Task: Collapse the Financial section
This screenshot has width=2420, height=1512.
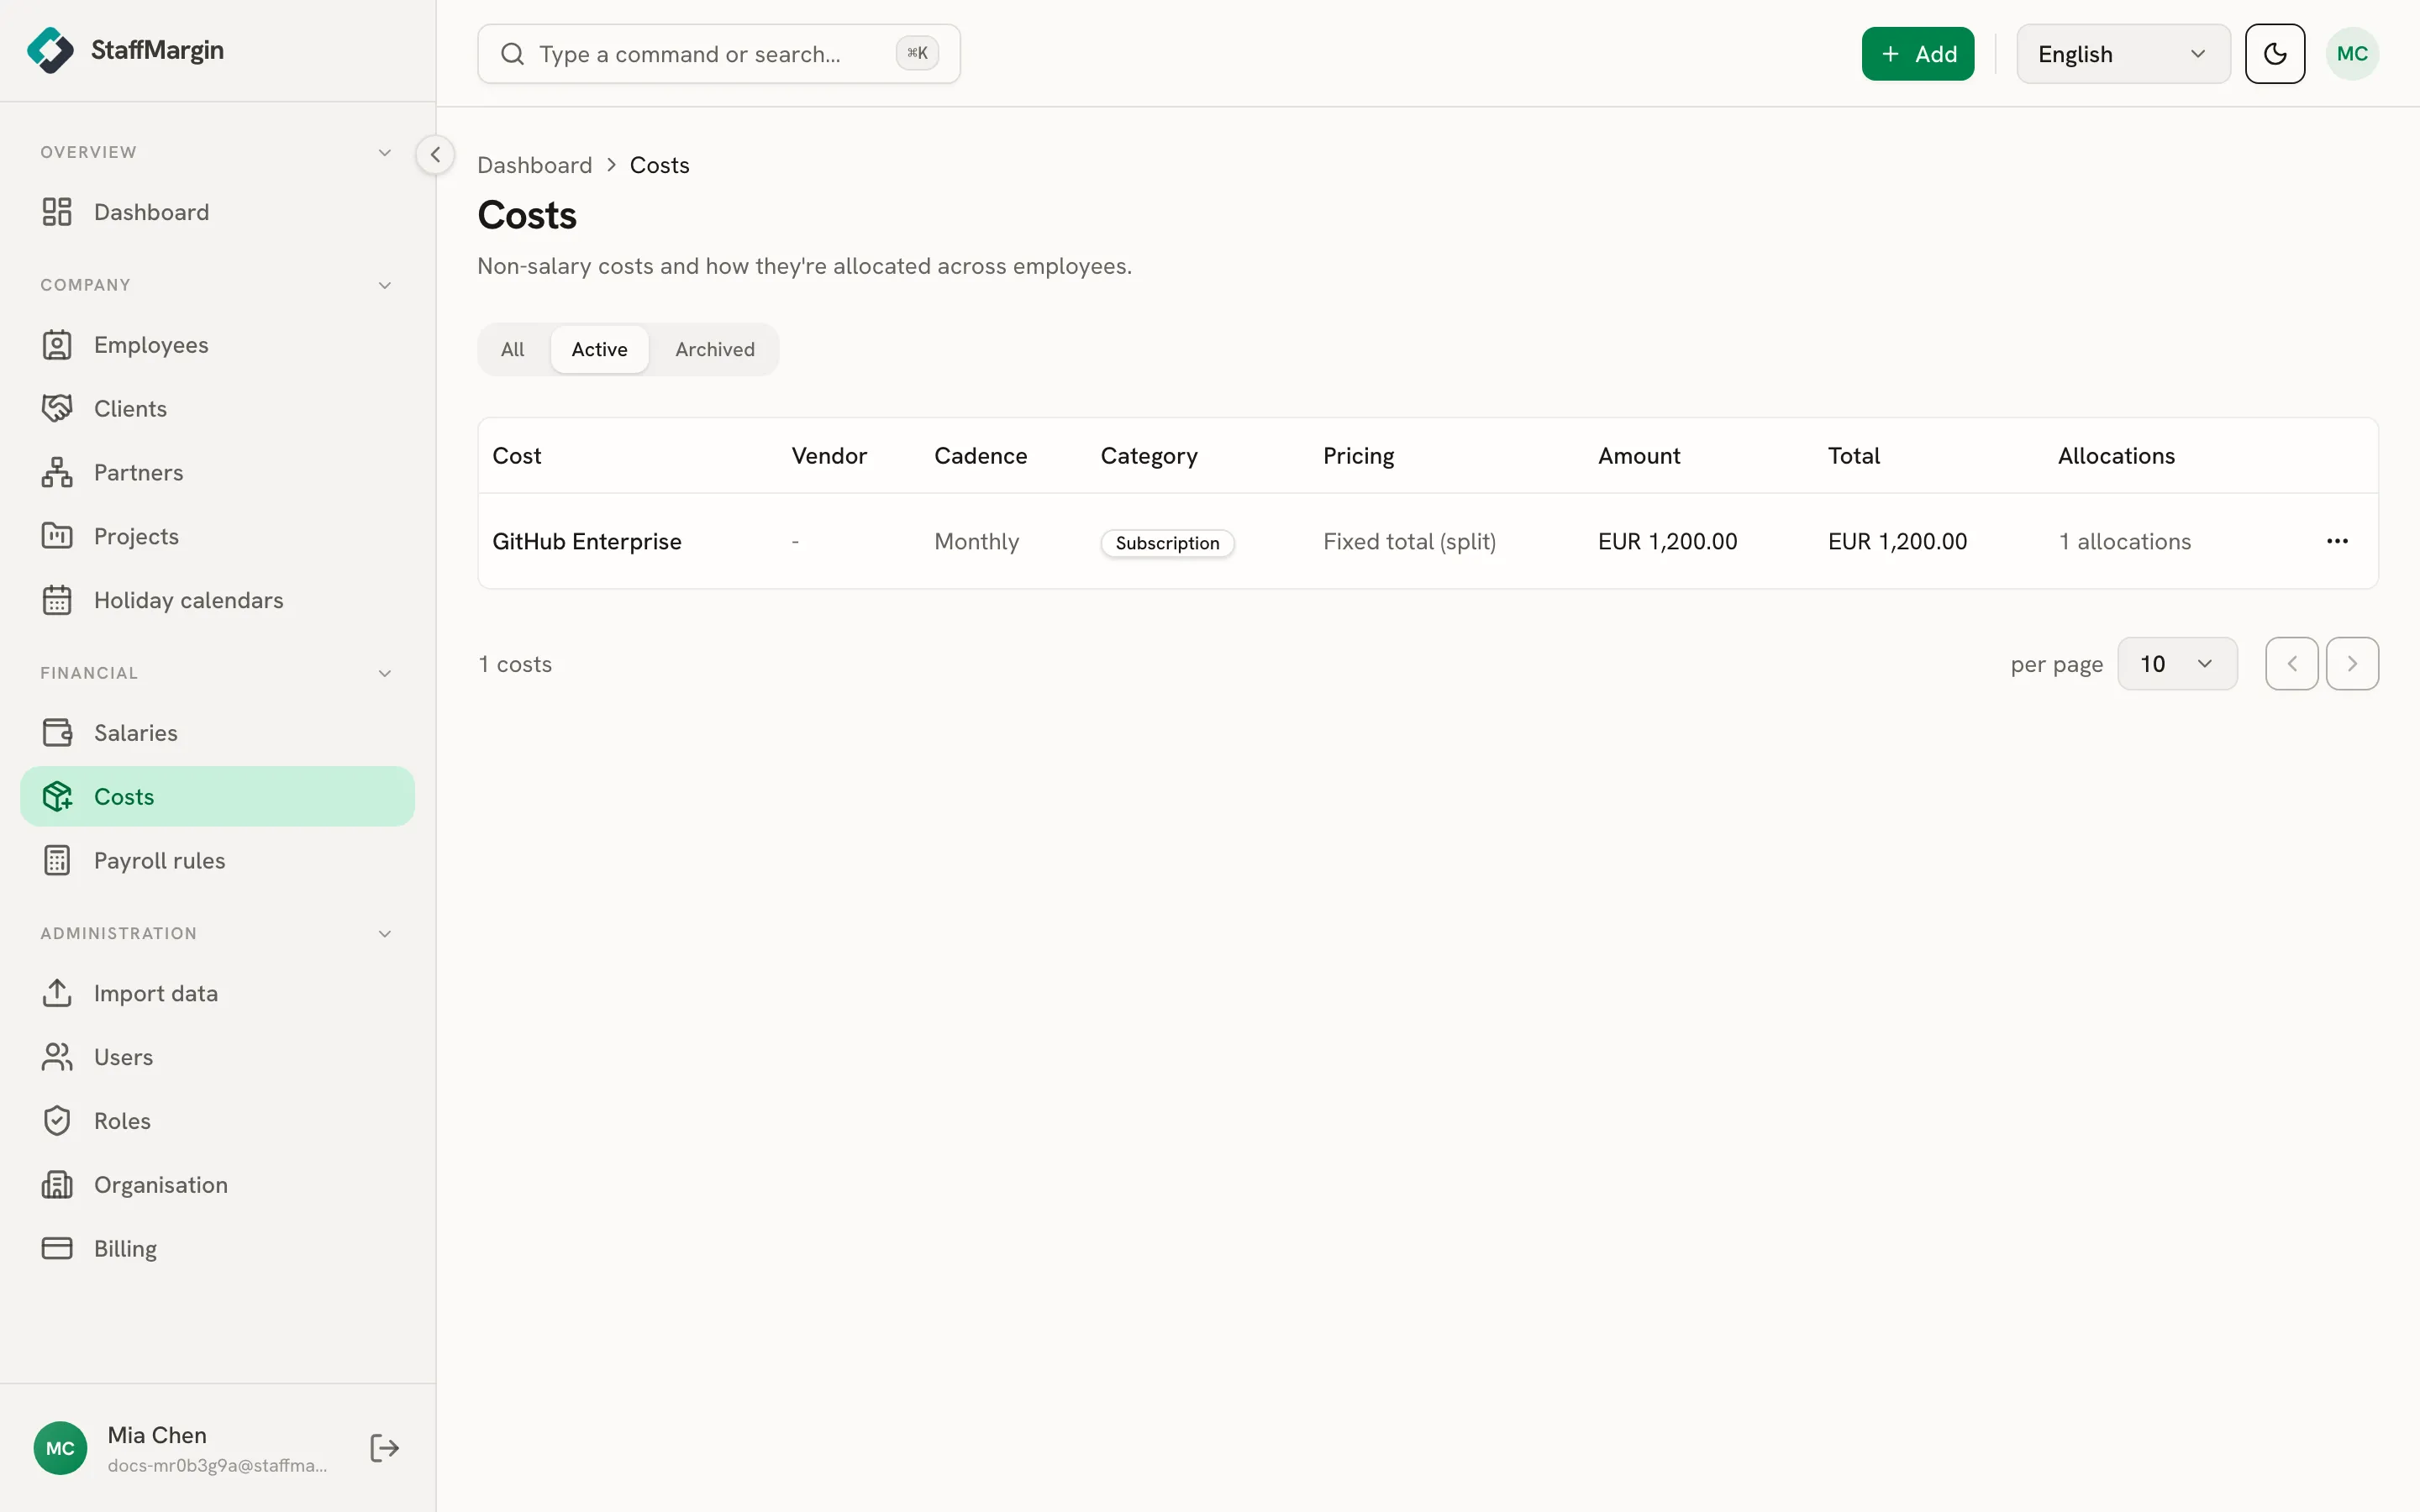Action: pos(384,673)
